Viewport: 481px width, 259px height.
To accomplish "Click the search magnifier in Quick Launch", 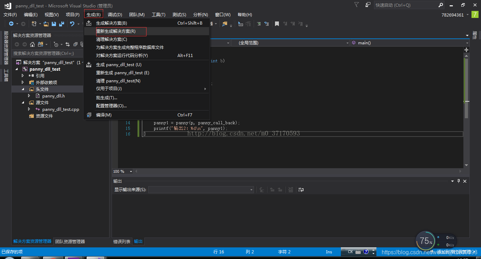I will (441, 5).
